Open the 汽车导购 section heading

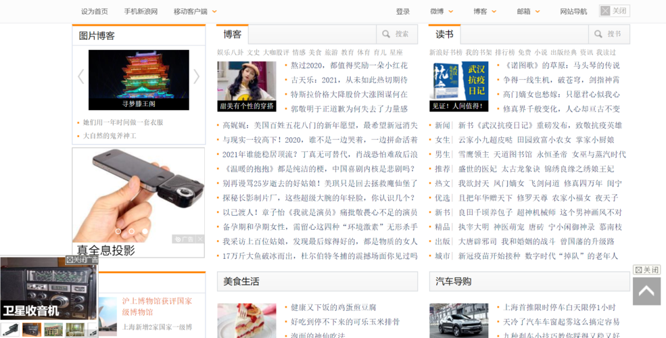click(453, 281)
